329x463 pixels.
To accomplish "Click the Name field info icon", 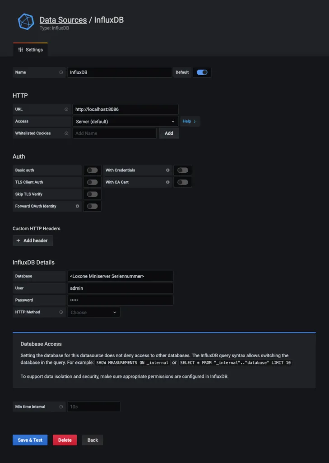I will [61, 72].
